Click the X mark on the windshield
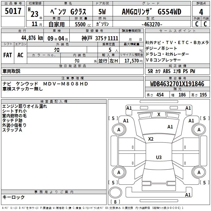 159,114
